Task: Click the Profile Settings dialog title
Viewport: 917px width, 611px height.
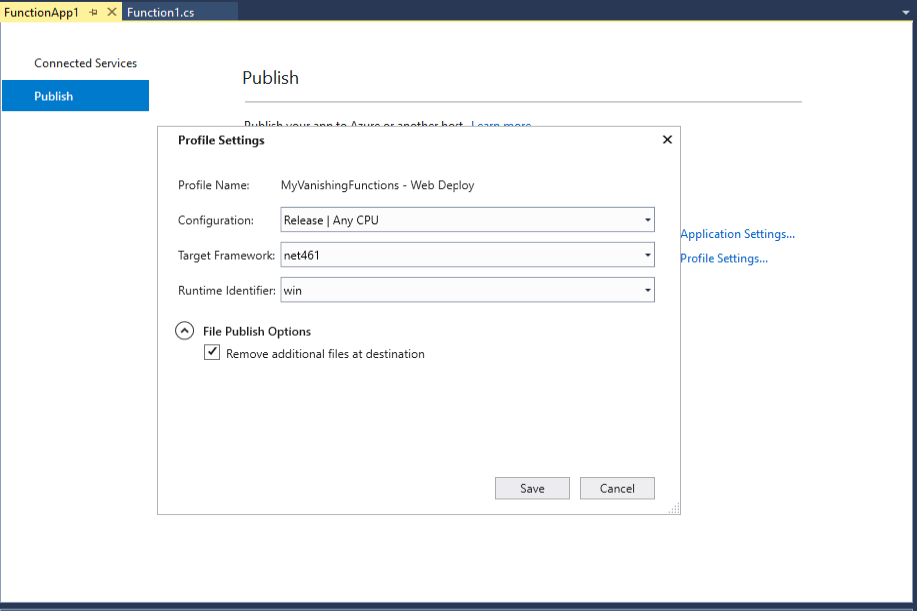Action: 221,140
